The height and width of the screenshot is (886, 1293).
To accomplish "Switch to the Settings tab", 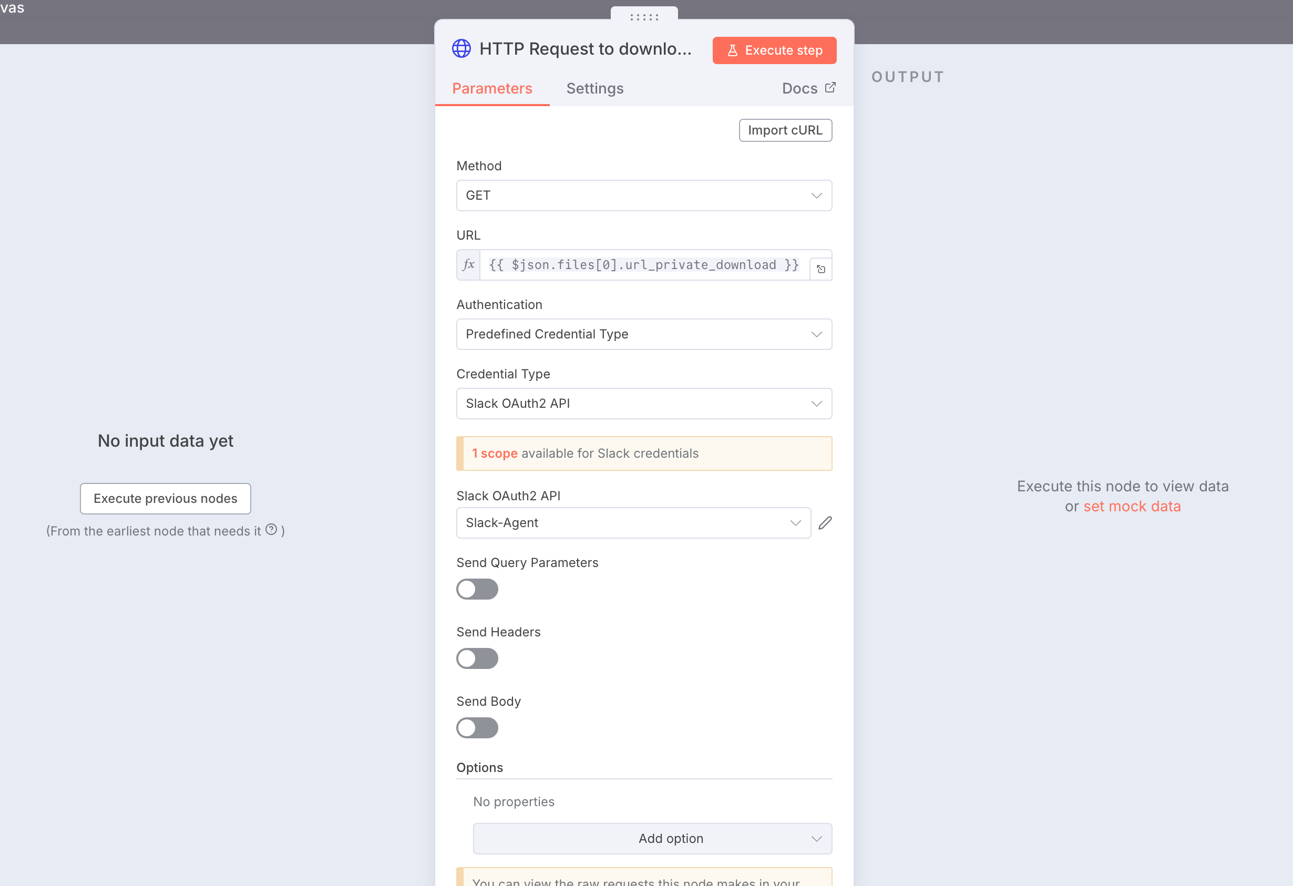I will (594, 88).
